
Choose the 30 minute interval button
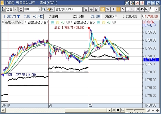click(x=137, y=9)
